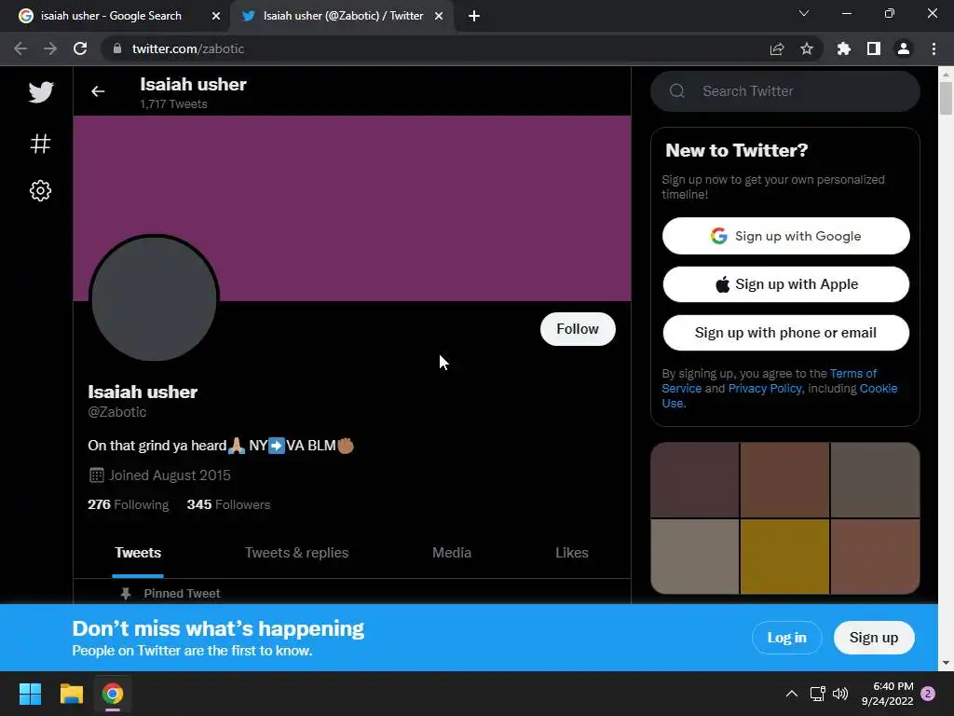
Task: Select the Tweets & replies tab
Action: coord(297,553)
